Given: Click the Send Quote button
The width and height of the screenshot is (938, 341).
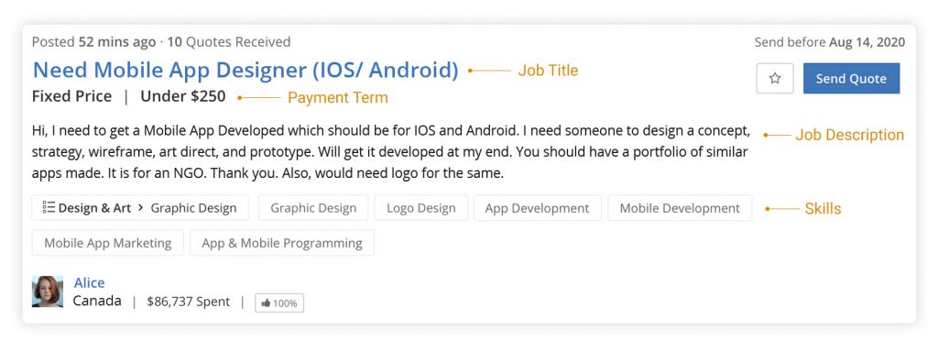Looking at the screenshot, I should [851, 78].
